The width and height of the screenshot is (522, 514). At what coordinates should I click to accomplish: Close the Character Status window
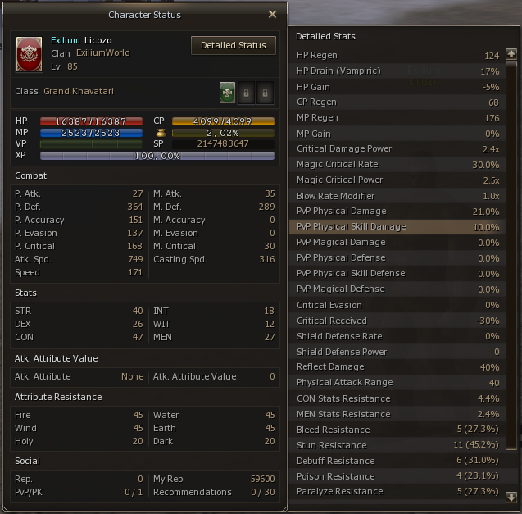pos(272,14)
